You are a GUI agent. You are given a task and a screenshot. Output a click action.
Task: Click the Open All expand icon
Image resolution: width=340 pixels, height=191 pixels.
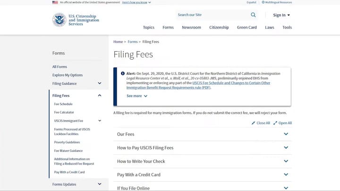click(275, 123)
